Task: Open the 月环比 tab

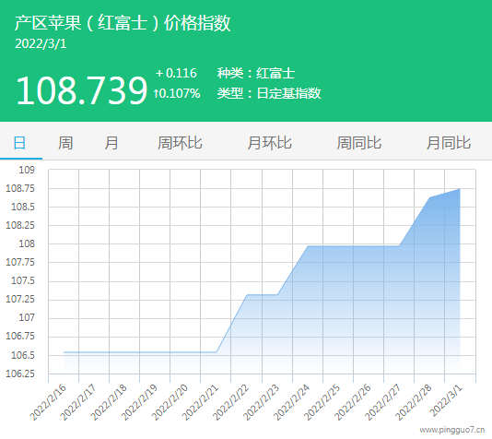Action: tap(270, 143)
